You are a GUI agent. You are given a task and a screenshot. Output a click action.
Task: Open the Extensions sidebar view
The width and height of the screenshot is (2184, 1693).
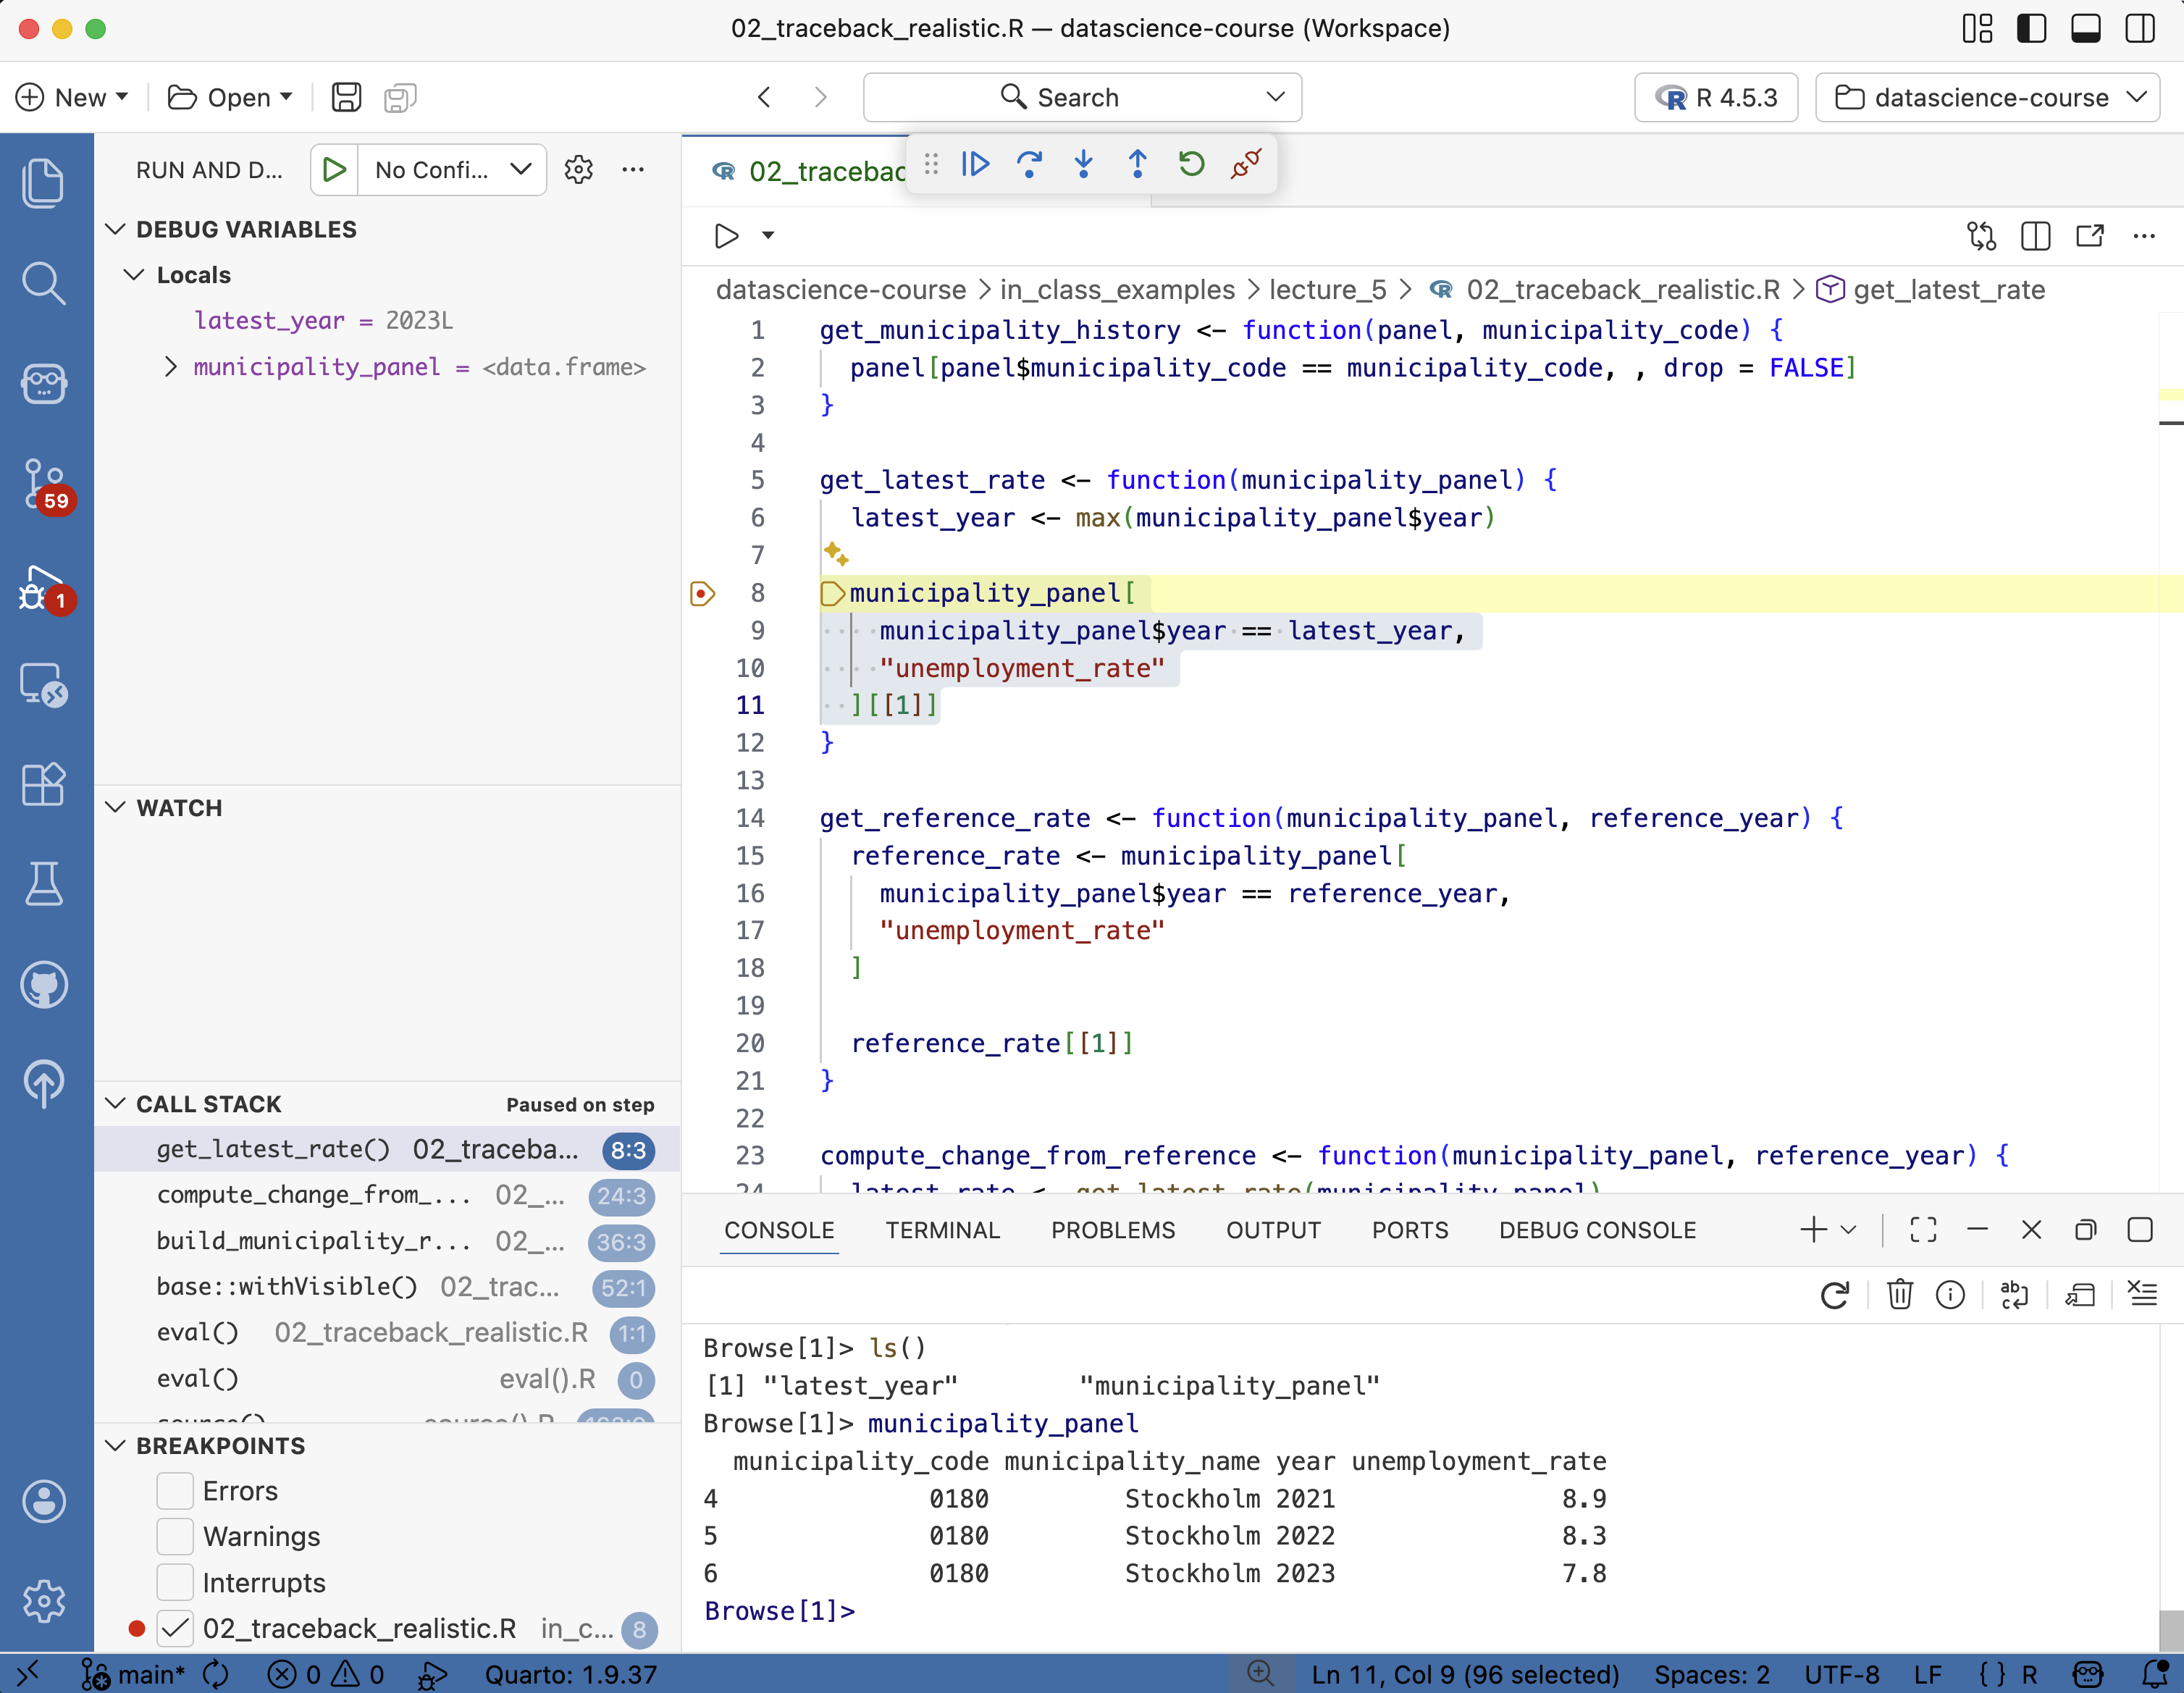44,784
